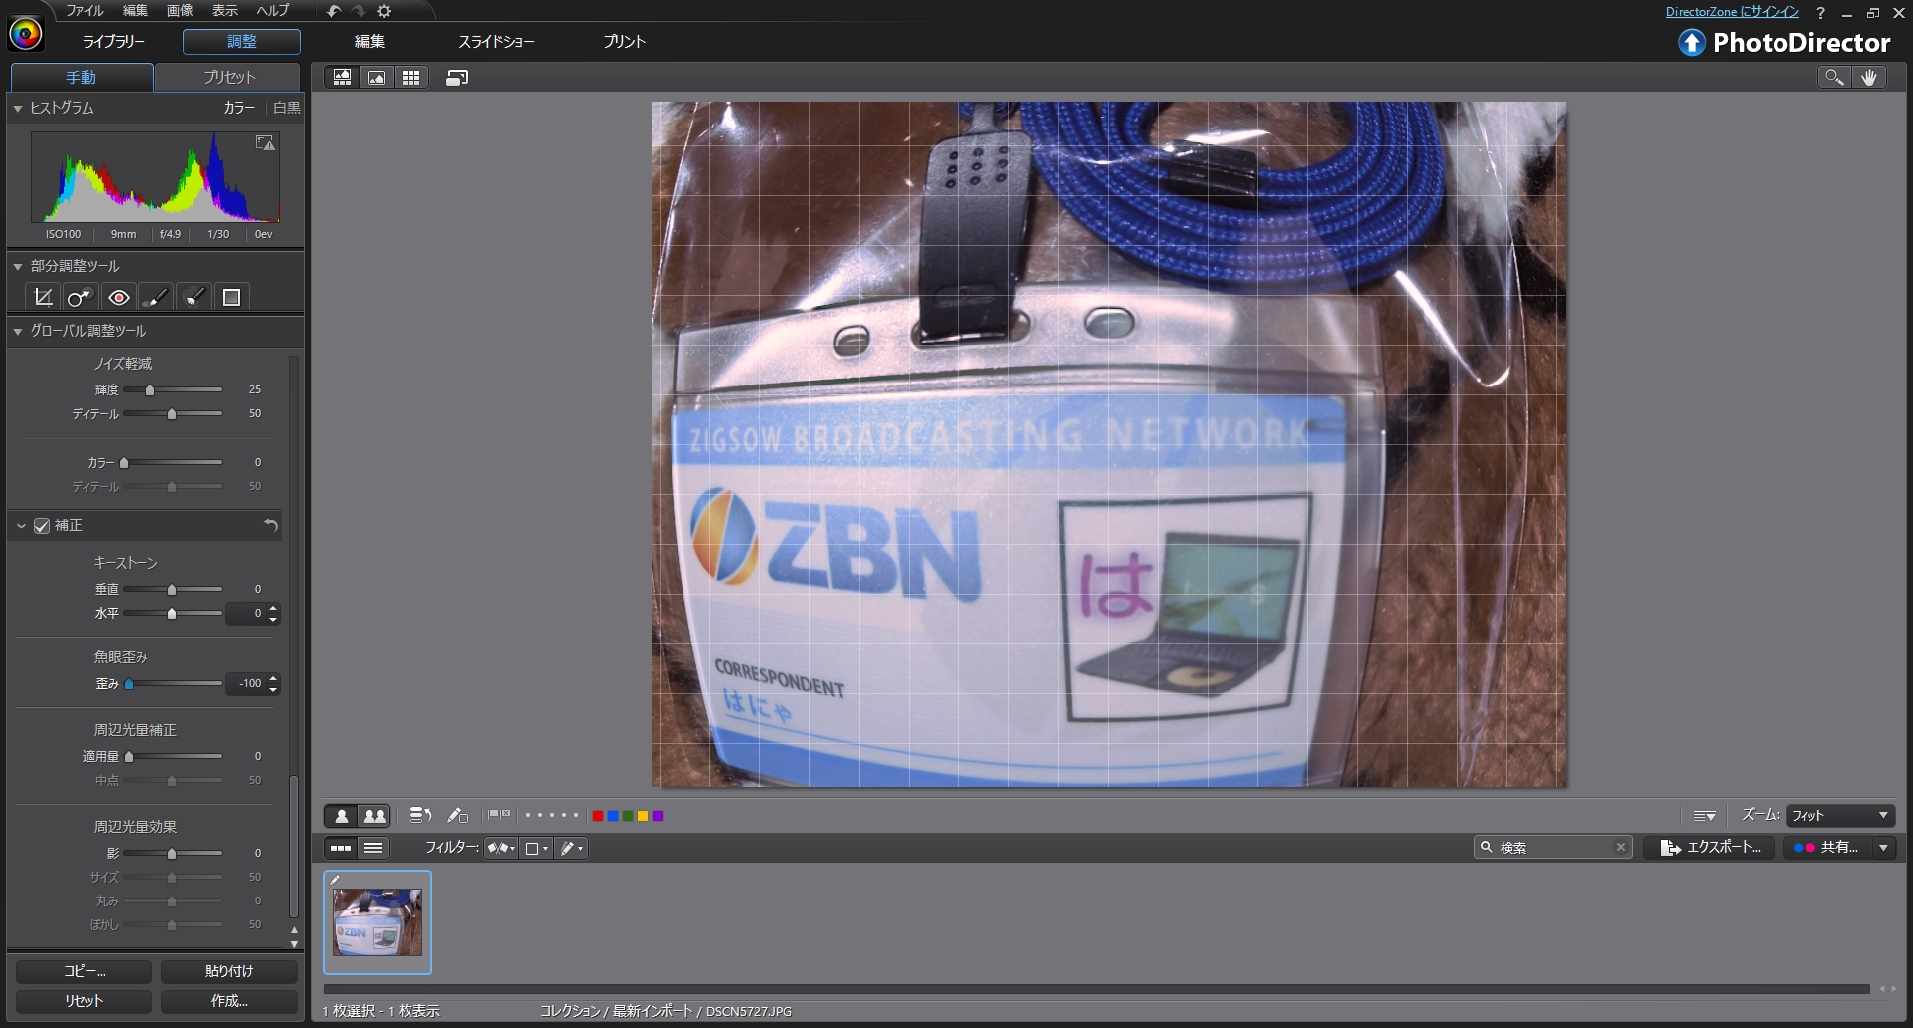Open the secondary monitor display option
Viewport: 1913px width, 1028px height.
point(457,78)
